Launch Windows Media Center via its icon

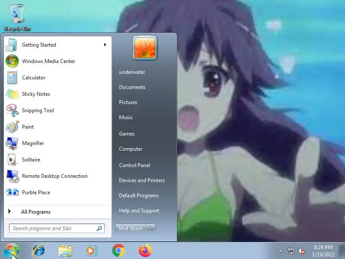tap(12, 61)
